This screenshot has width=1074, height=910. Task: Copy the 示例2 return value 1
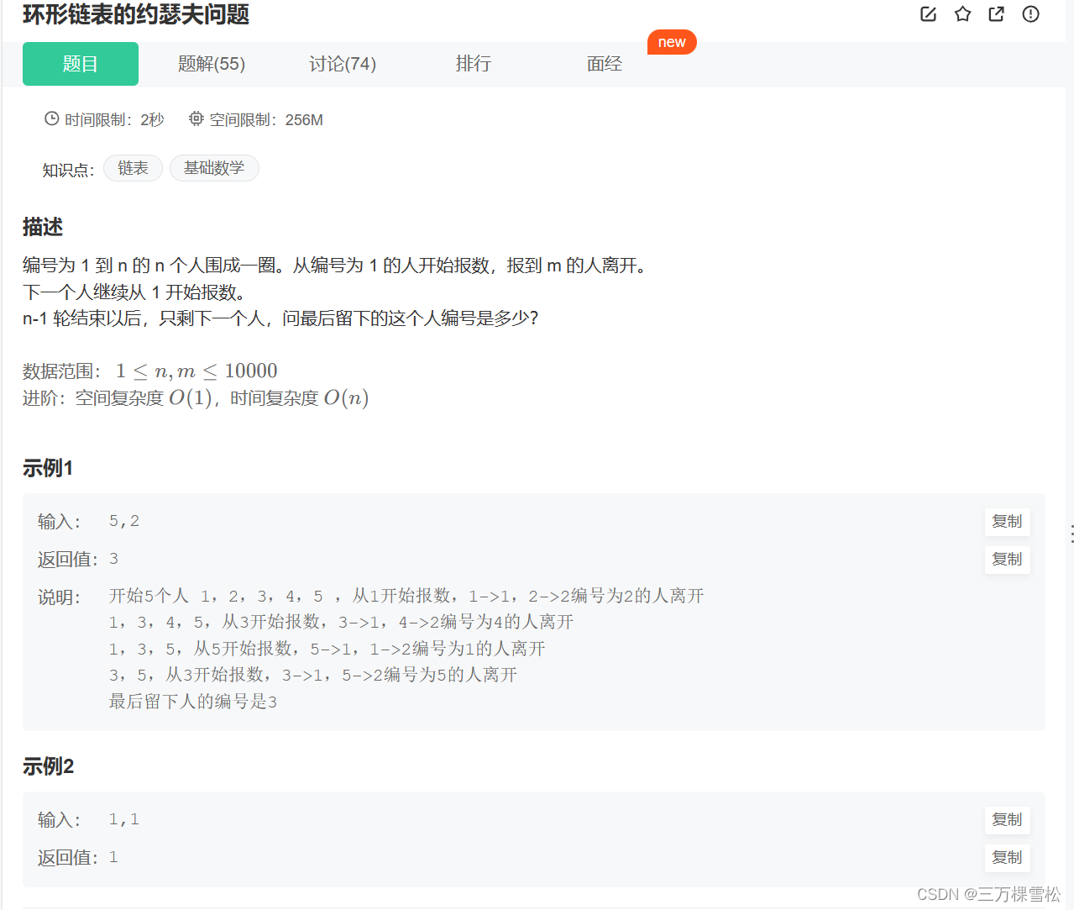click(1007, 858)
